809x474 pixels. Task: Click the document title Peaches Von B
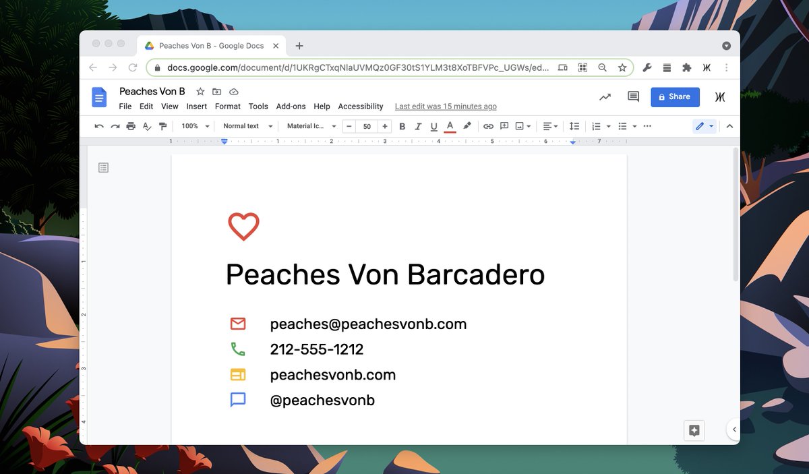(x=152, y=92)
